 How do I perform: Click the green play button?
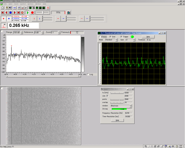click(27, 13)
